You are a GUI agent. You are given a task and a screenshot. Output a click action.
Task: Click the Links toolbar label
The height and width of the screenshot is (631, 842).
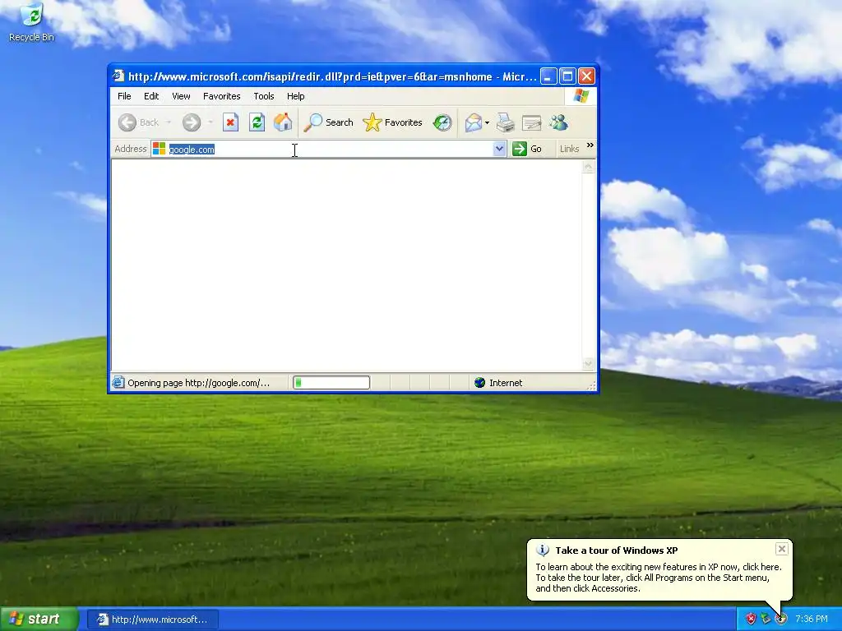(x=569, y=149)
